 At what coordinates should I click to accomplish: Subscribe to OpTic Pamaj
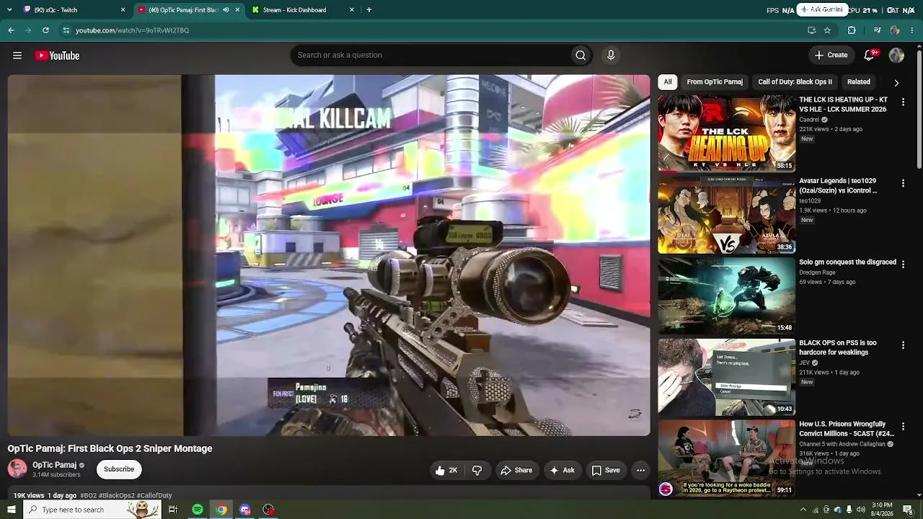[x=119, y=469]
